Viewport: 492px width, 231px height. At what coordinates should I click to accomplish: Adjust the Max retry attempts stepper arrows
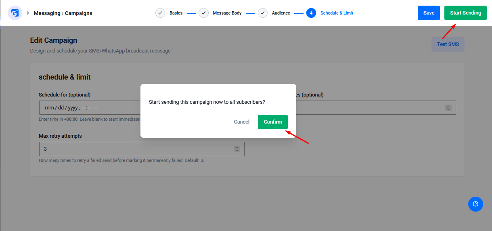click(x=237, y=149)
